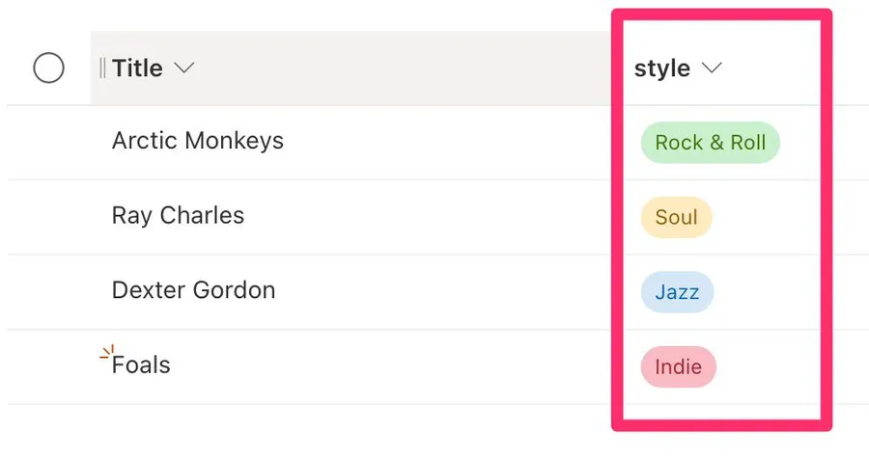Open the Dexter Gordon item
Image resolution: width=869 pixels, height=459 pixels.
pyautogui.click(x=193, y=290)
